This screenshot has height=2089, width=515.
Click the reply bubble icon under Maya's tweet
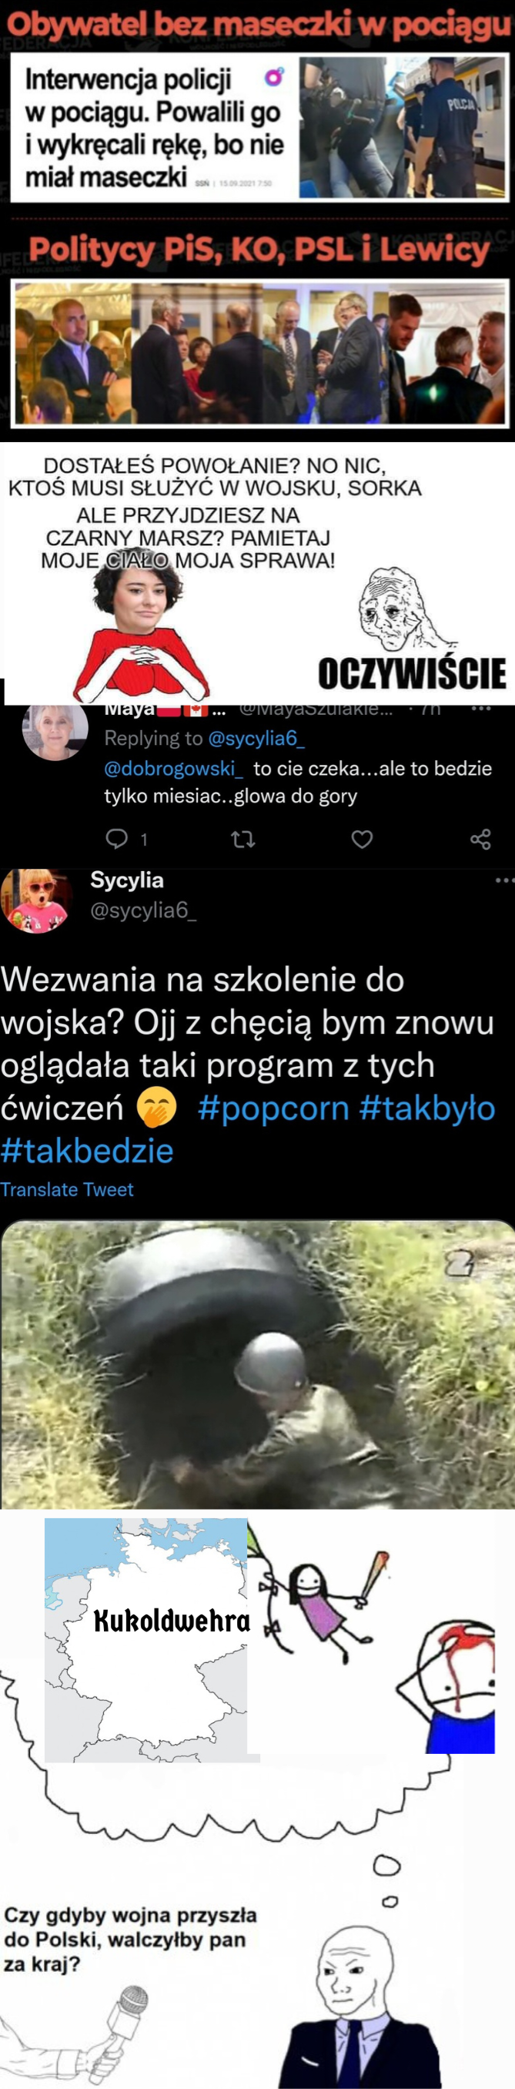tap(118, 838)
